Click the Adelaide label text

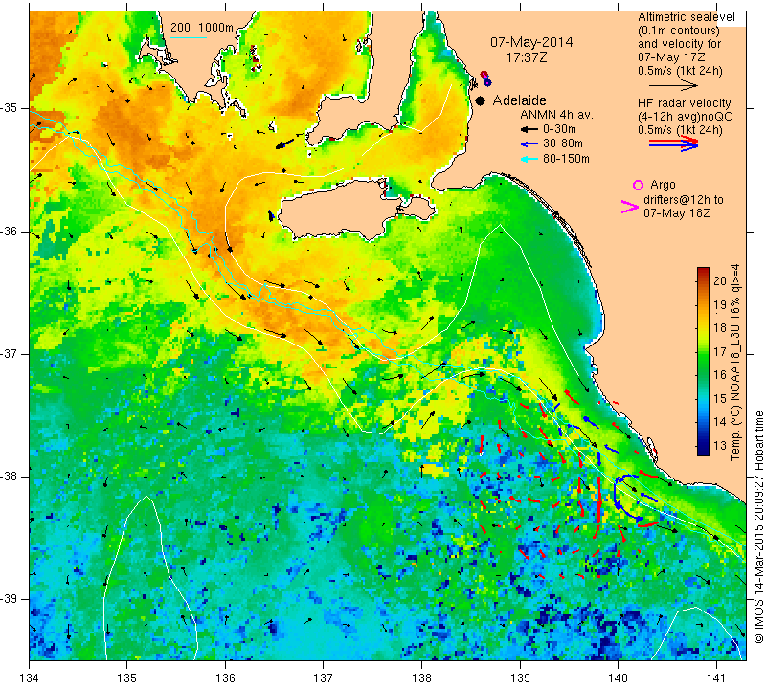519,100
